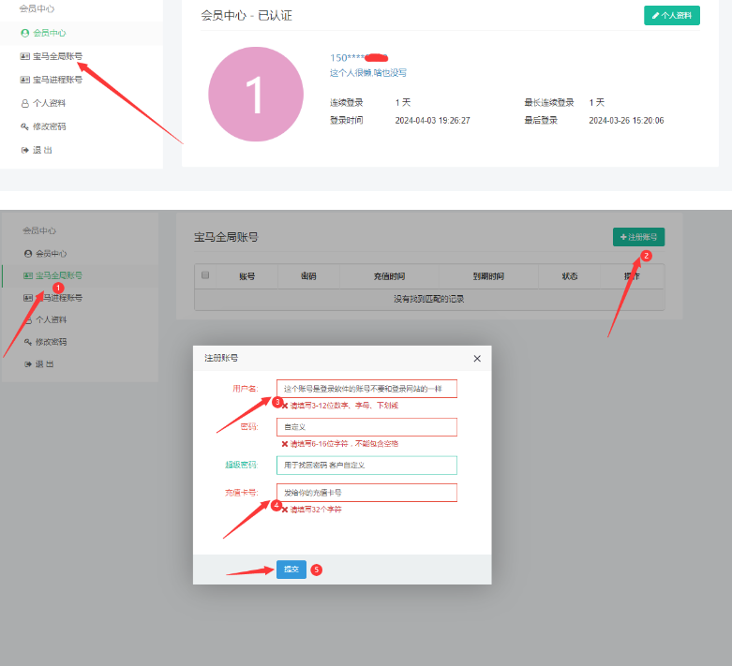Close the 注册账号 dialog with X
732x666 pixels.
pyautogui.click(x=477, y=359)
